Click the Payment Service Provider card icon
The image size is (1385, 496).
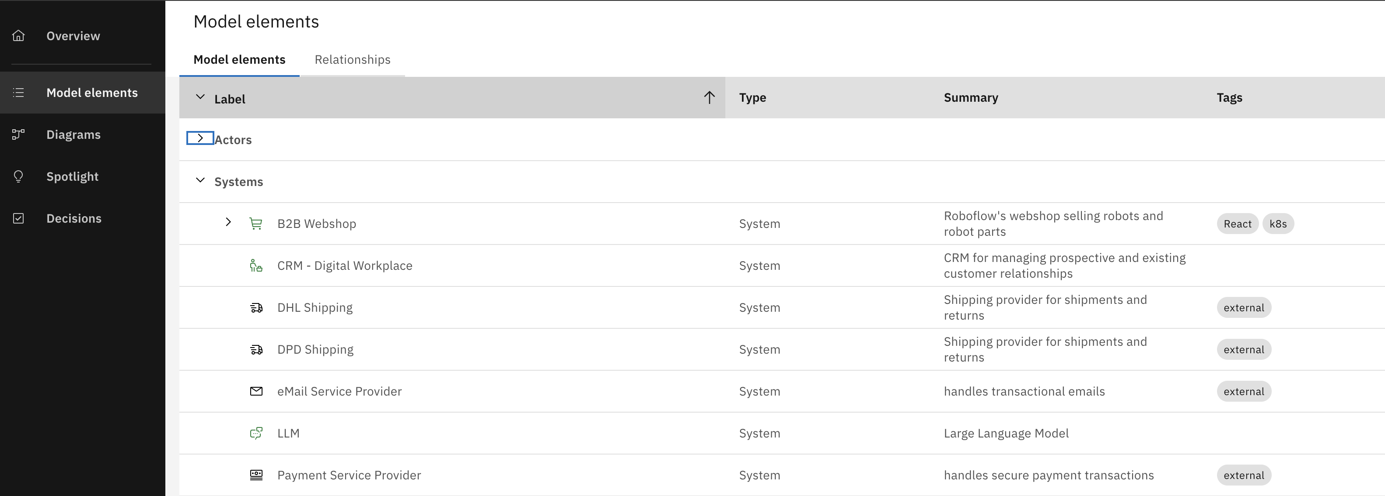tap(256, 475)
